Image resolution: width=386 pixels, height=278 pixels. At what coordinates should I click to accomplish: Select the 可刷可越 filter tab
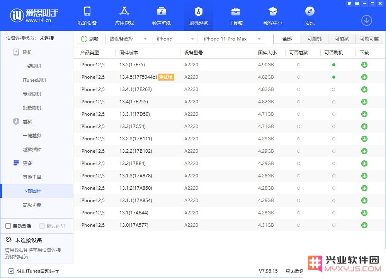(369, 39)
